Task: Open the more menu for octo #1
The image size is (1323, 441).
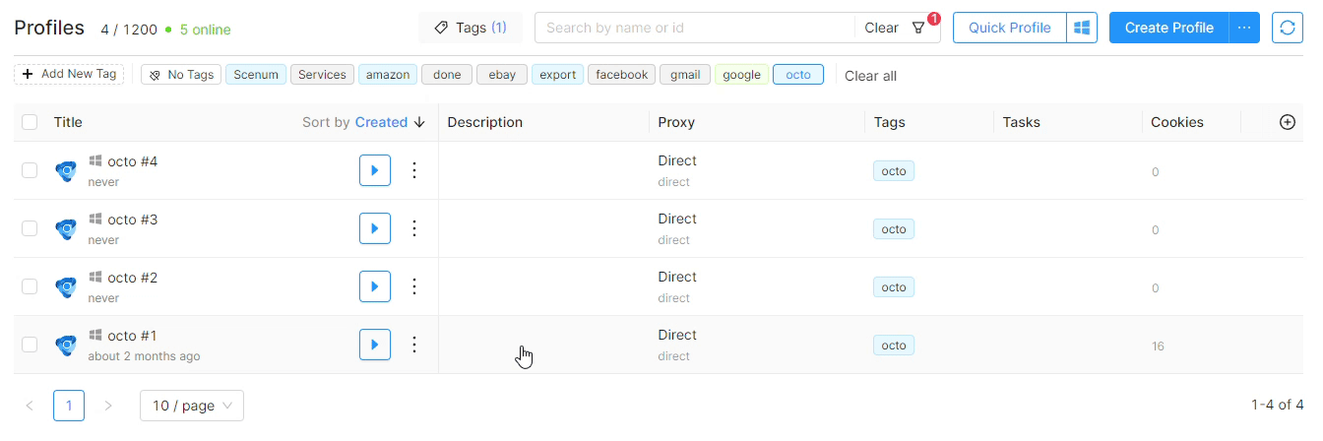Action: click(414, 345)
